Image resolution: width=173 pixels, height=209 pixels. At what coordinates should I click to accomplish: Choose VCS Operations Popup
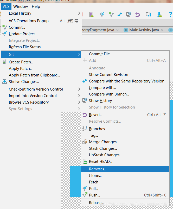(x=41, y=21)
